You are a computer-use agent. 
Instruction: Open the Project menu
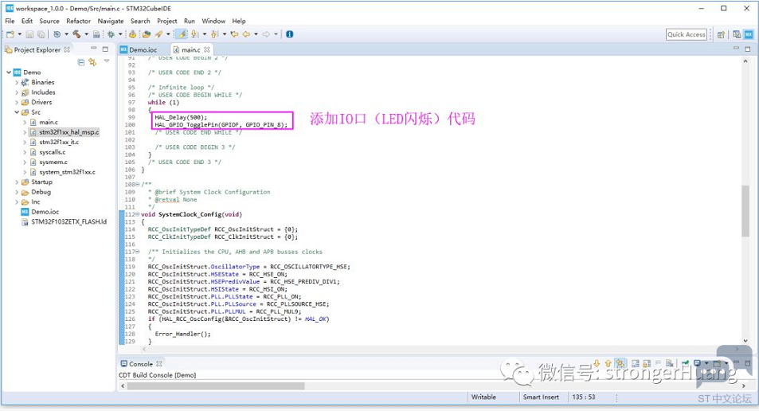[167, 21]
